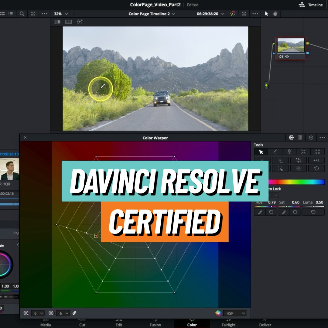Close the Color Warper panel with X
Image resolution: width=328 pixels, height=328 pixels.
point(25,138)
